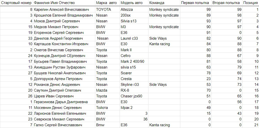Select the Laurel c33 cell
259x128 pixels.
pos(134,38)
